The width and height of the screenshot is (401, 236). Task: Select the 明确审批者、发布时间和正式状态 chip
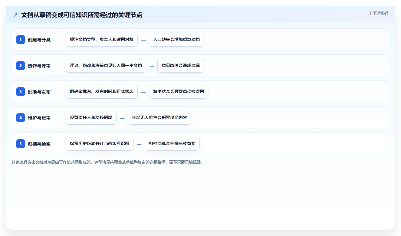[102, 92]
